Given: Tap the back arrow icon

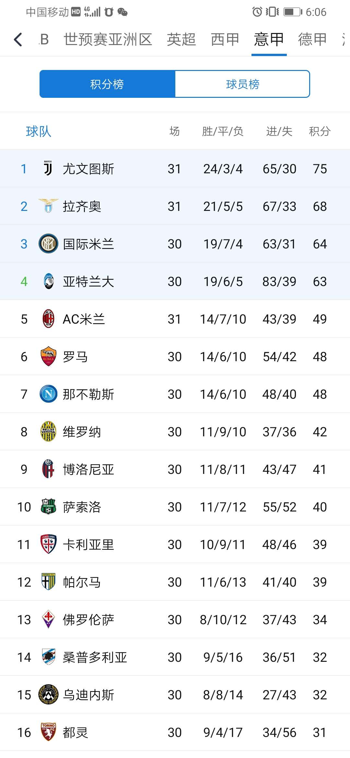Looking at the screenshot, I should [18, 40].
